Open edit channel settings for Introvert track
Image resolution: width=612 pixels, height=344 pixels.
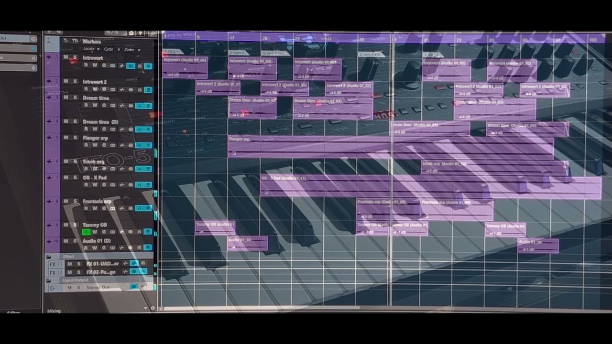click(x=104, y=65)
